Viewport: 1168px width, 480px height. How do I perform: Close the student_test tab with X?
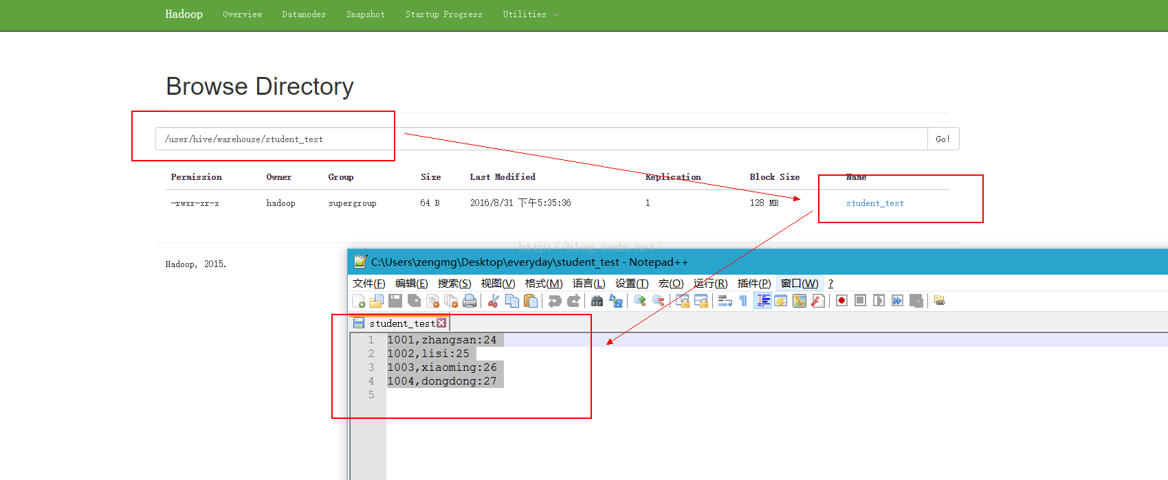tap(441, 323)
